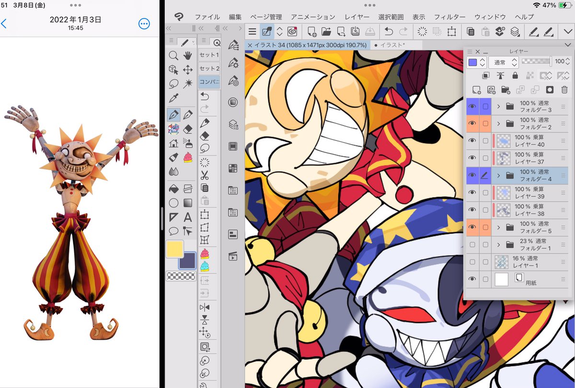
Task: Select the Blend water-drop tool
Action: [173, 171]
